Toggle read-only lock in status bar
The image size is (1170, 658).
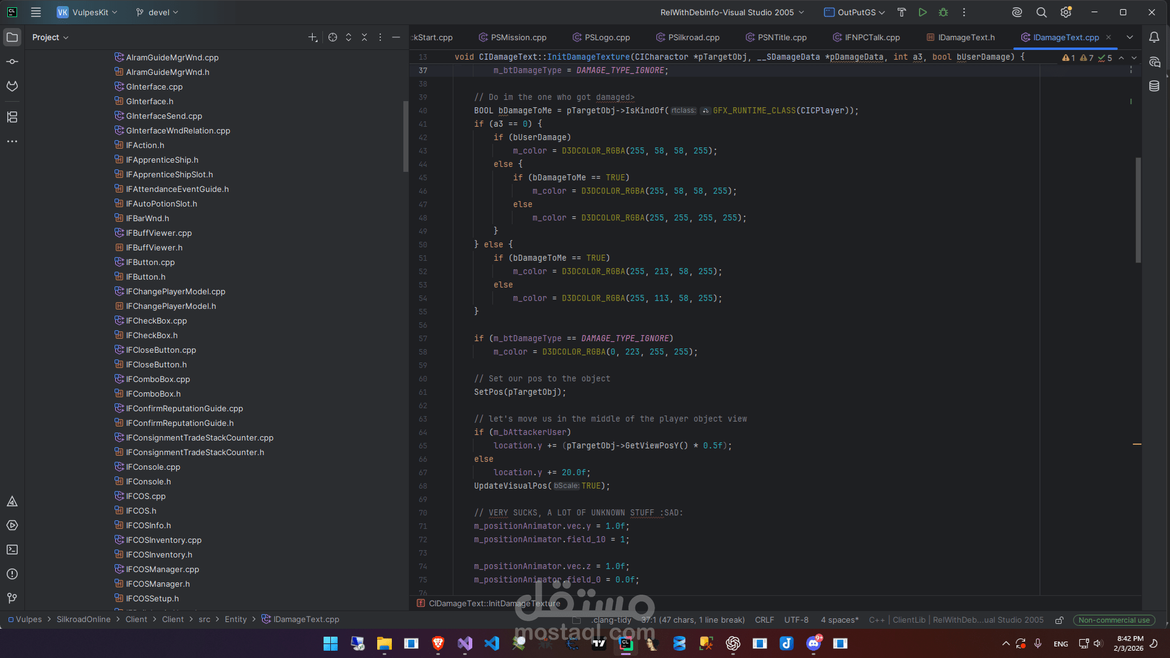point(1059,620)
